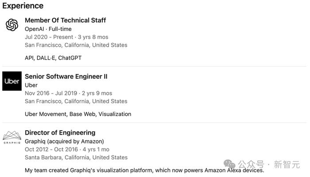Click San Francisco location under OpenAI
Screen dimensions: 310x177
[76, 45]
